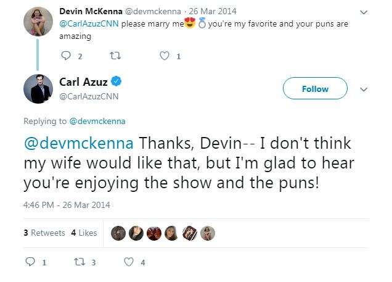Open Carl Azuz's profile avatar
This screenshot has width=392, height=282.
(x=37, y=88)
